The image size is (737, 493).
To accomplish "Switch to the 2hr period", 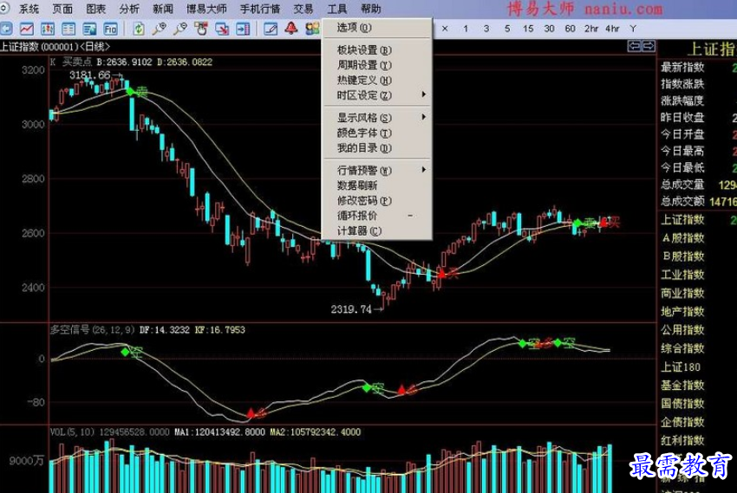I will tap(591, 29).
